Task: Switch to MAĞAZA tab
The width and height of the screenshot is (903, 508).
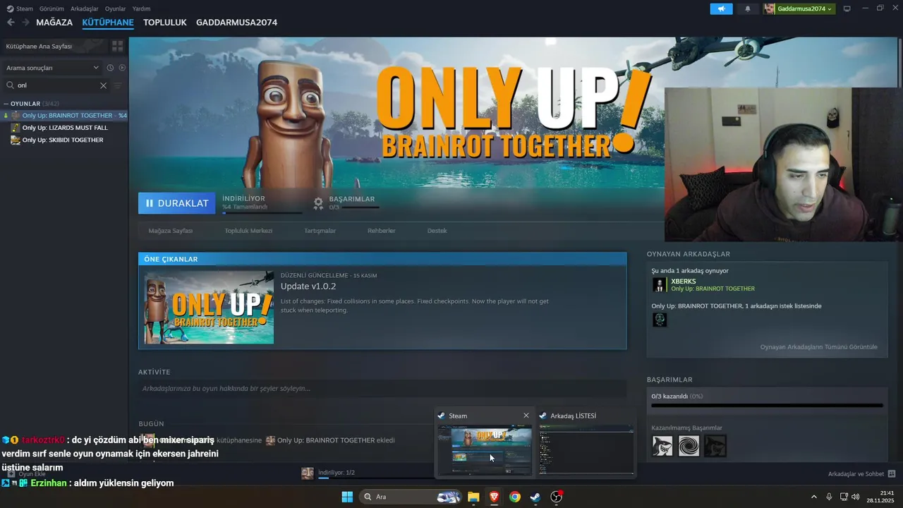Action: pyautogui.click(x=54, y=23)
